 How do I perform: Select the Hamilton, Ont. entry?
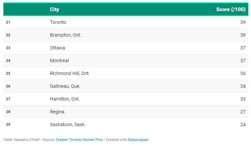pos(65,99)
